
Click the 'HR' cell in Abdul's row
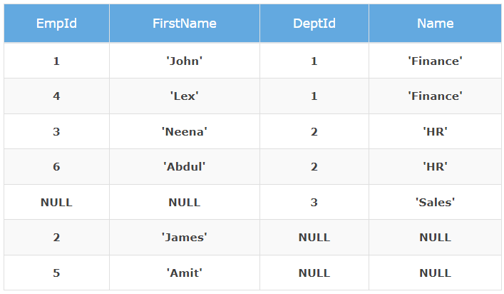click(x=435, y=167)
